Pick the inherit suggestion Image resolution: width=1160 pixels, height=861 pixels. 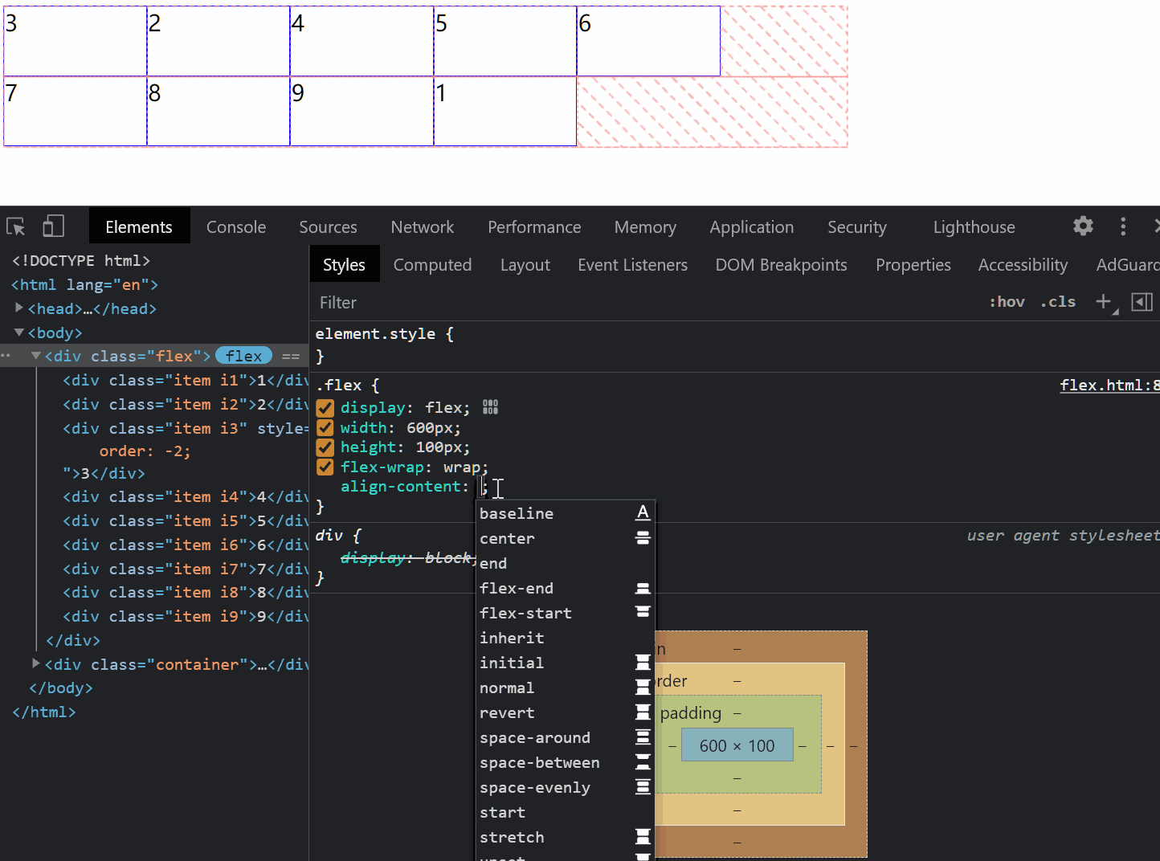(566, 638)
